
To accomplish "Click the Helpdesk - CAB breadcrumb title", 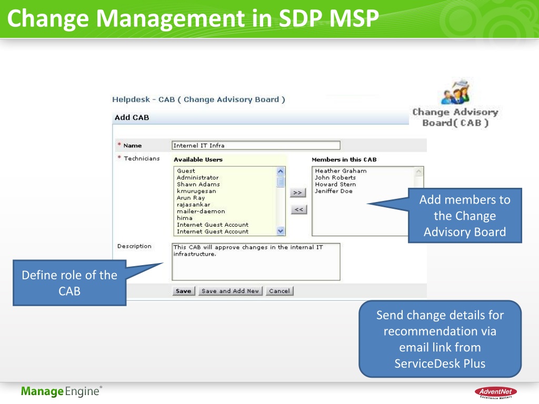I will pyautogui.click(x=198, y=99).
